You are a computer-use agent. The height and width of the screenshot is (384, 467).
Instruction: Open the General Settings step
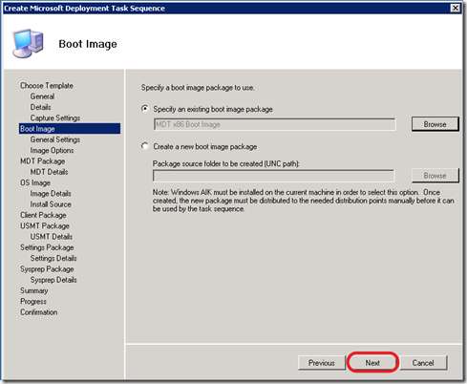pyautogui.click(x=55, y=139)
